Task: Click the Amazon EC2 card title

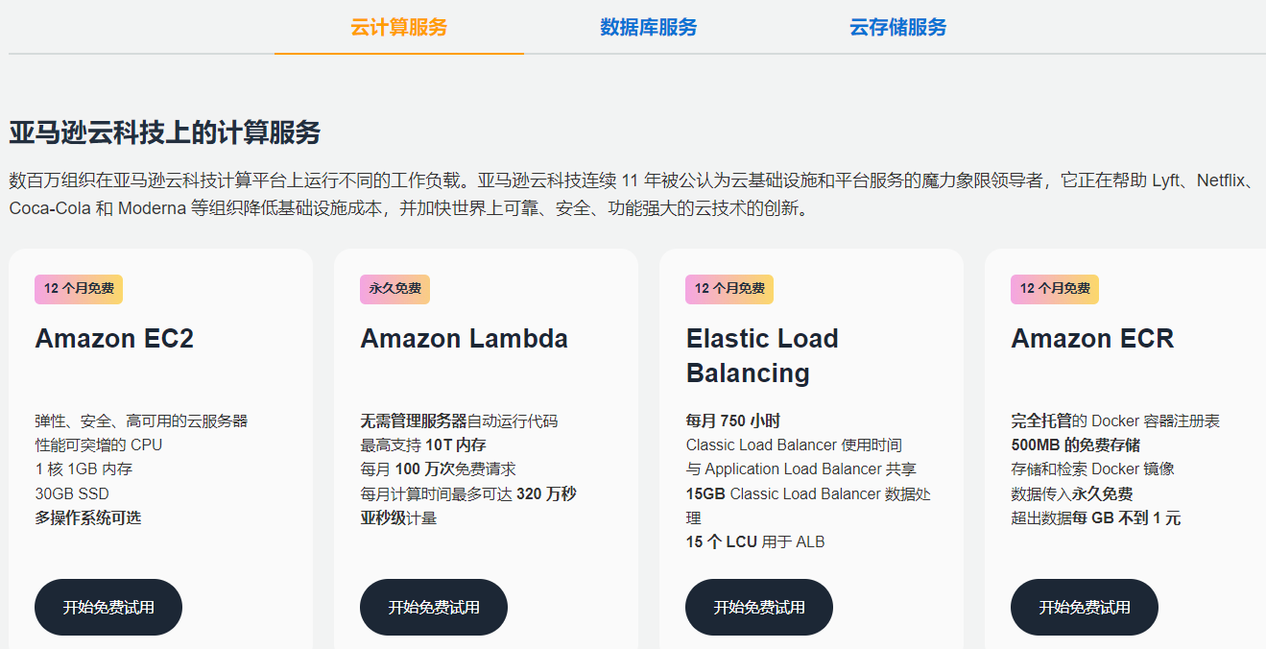Action: point(114,339)
